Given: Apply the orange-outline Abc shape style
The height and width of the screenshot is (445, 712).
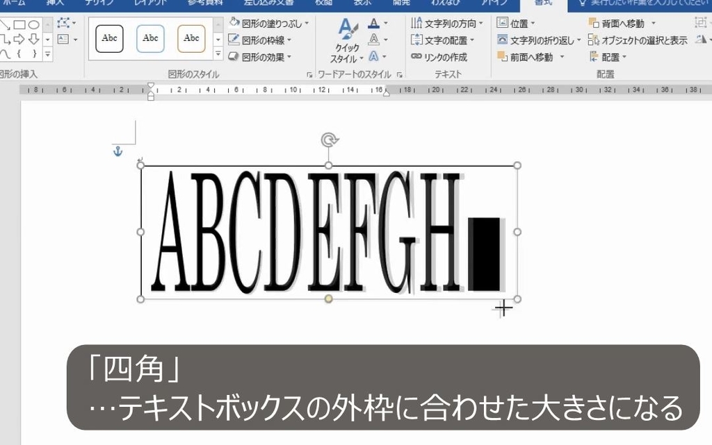Looking at the screenshot, I should (x=191, y=38).
